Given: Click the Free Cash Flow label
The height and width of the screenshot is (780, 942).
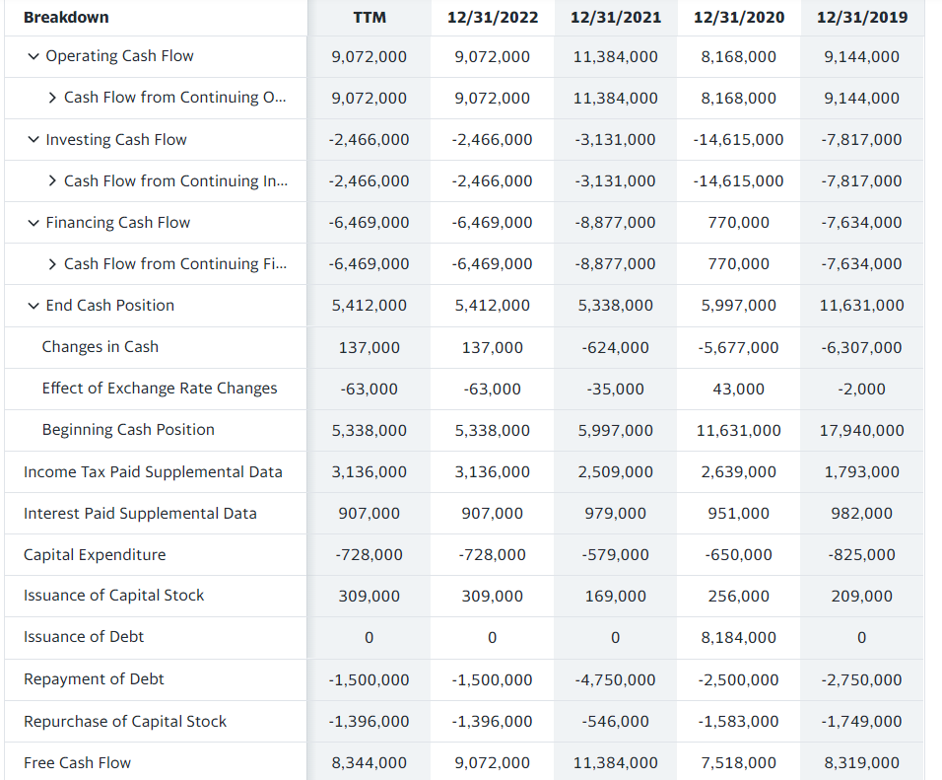Looking at the screenshot, I should pyautogui.click(x=77, y=763).
